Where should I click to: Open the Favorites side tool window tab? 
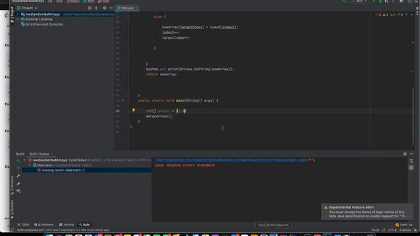click(x=12, y=210)
